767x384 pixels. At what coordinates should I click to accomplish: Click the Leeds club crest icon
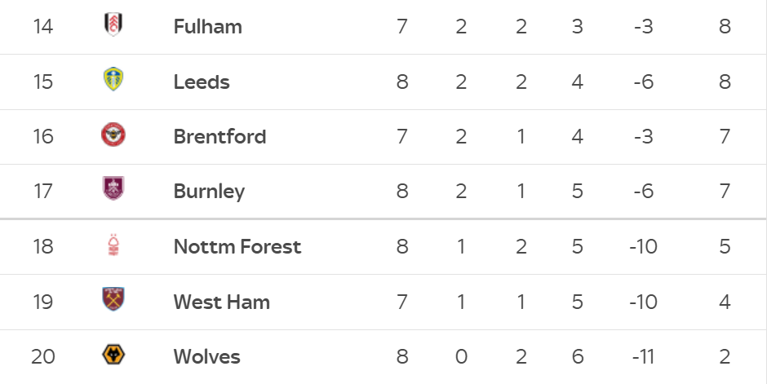point(113,81)
